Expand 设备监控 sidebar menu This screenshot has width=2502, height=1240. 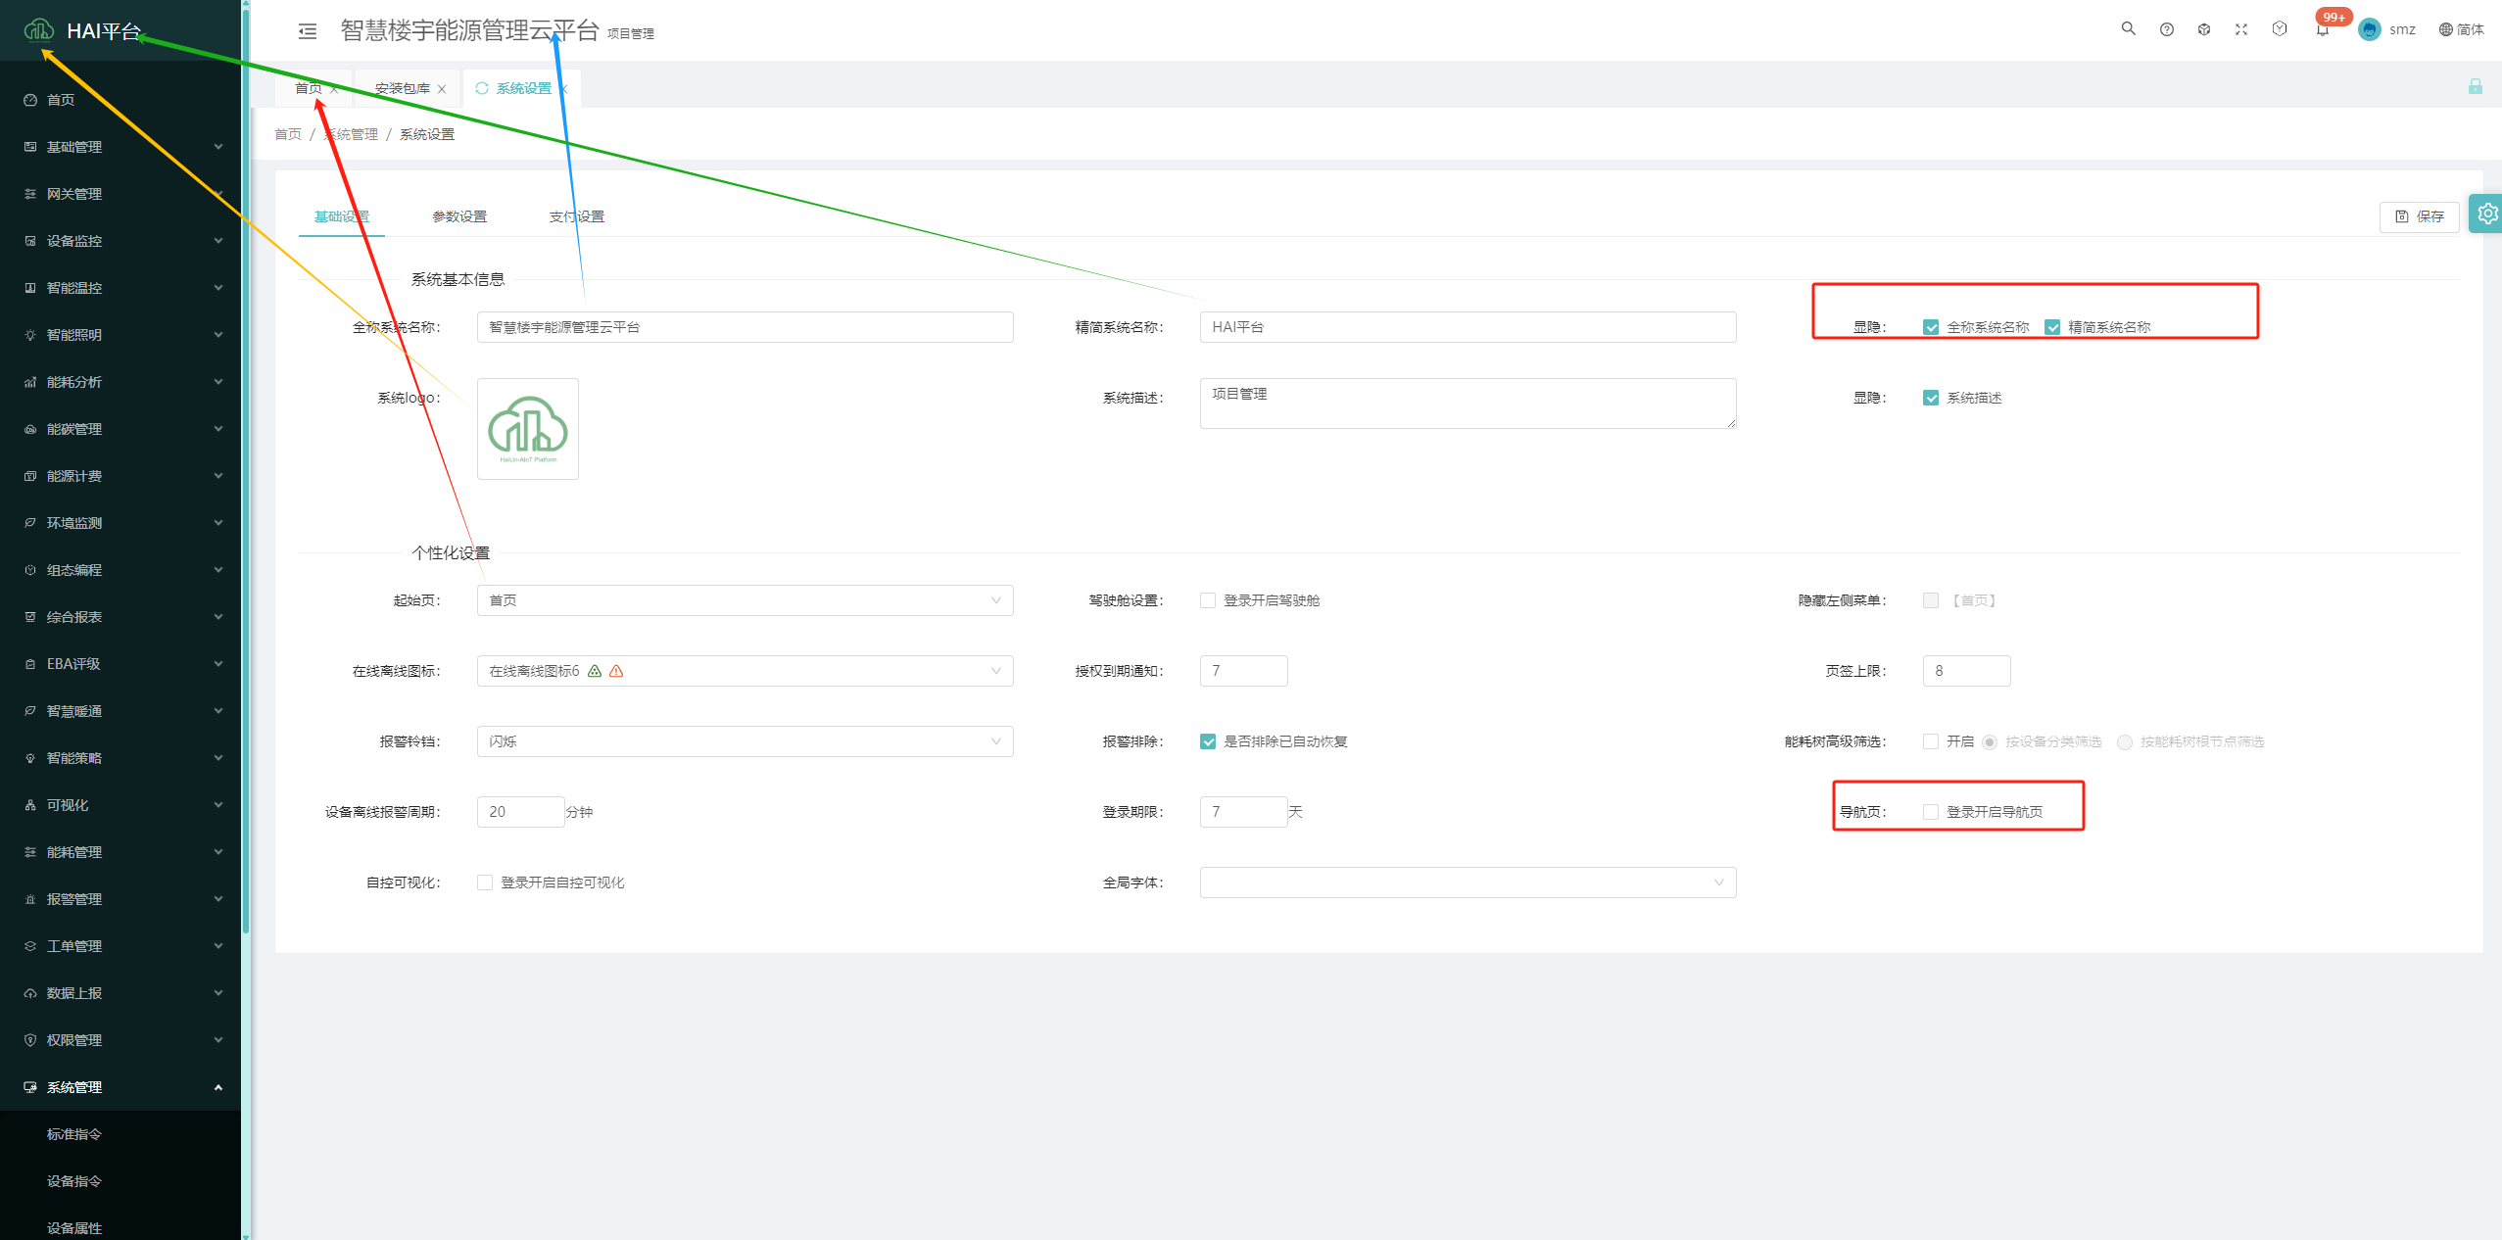(x=120, y=241)
